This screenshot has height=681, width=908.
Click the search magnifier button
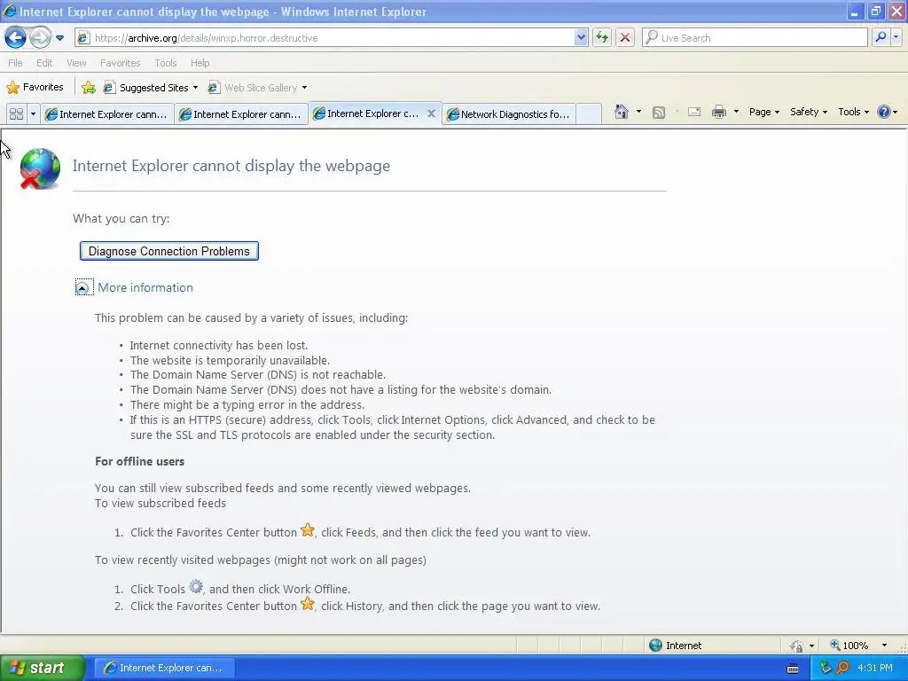[x=881, y=37]
